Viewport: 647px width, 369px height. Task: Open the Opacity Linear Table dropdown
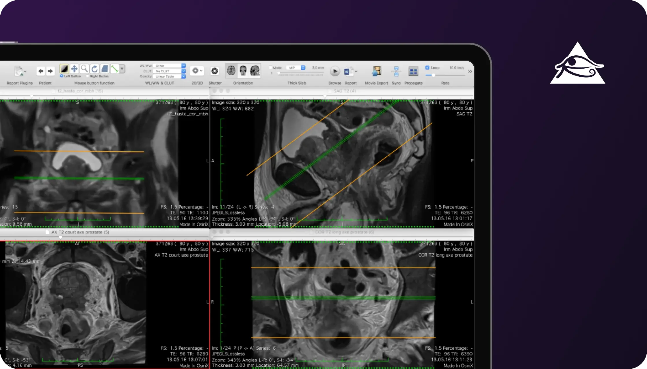(170, 76)
